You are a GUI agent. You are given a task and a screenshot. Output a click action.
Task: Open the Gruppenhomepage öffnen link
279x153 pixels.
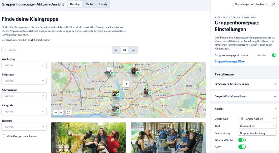pos(230,62)
